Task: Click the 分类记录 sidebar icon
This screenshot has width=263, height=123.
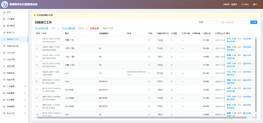Action: pos(4,53)
